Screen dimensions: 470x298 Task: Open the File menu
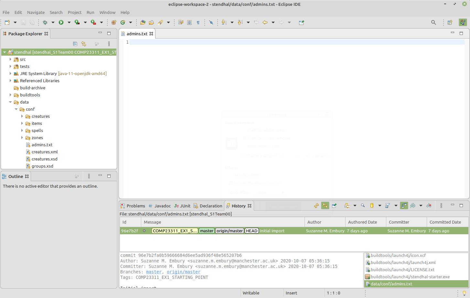pos(6,12)
